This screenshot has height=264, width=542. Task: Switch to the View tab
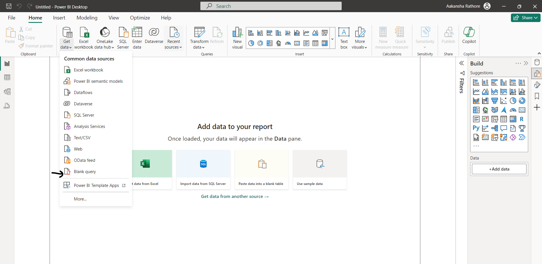pos(114,18)
